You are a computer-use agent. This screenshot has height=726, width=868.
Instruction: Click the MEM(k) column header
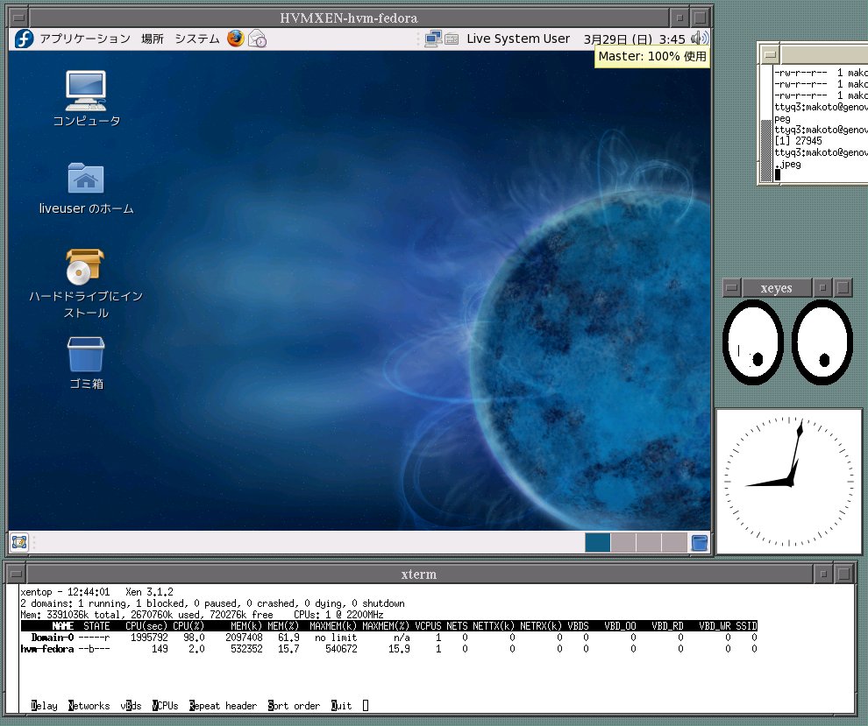pyautogui.click(x=246, y=626)
